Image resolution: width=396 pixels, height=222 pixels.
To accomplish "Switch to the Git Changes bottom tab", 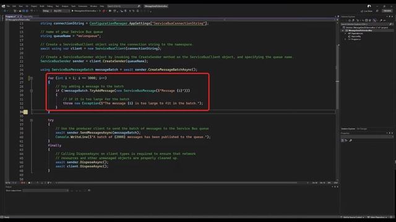I will 362,129.
